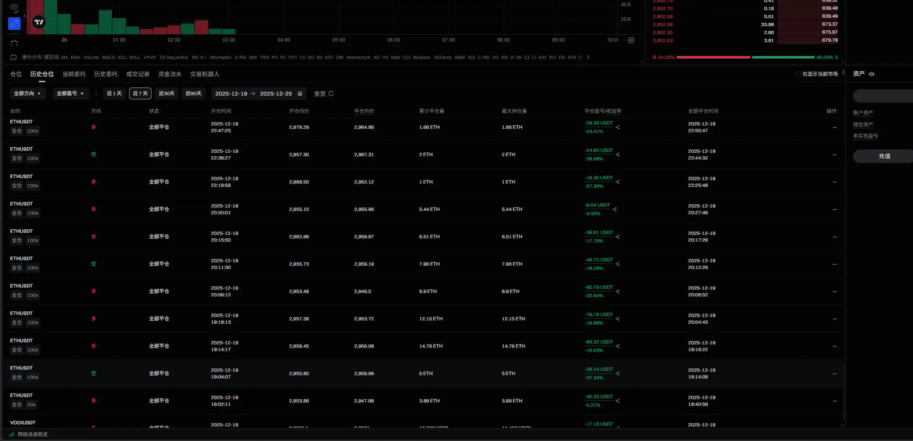Select the 近7天 time range
The image size is (913, 441).
[140, 93]
